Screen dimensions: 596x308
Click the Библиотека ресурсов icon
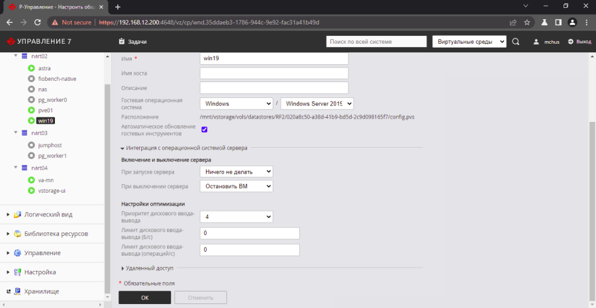(x=17, y=234)
